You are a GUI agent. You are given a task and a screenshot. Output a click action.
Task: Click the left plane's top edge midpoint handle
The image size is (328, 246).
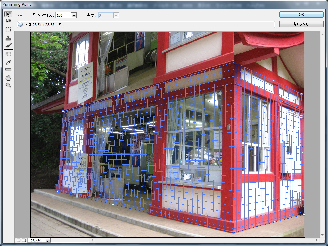pos(118,95)
